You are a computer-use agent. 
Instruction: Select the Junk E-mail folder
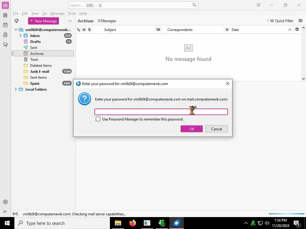[43, 72]
